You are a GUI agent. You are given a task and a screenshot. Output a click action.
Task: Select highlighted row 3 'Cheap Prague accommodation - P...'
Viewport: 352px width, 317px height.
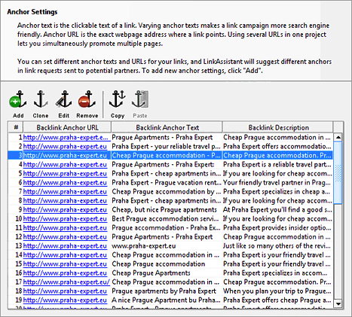pyautogui.click(x=170, y=155)
